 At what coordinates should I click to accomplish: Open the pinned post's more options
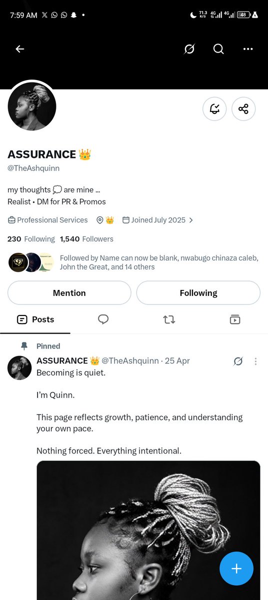[x=255, y=361]
